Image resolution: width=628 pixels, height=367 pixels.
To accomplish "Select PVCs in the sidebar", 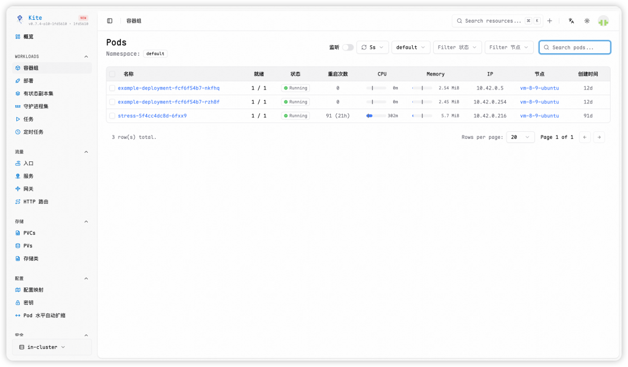I will pyautogui.click(x=52, y=233).
